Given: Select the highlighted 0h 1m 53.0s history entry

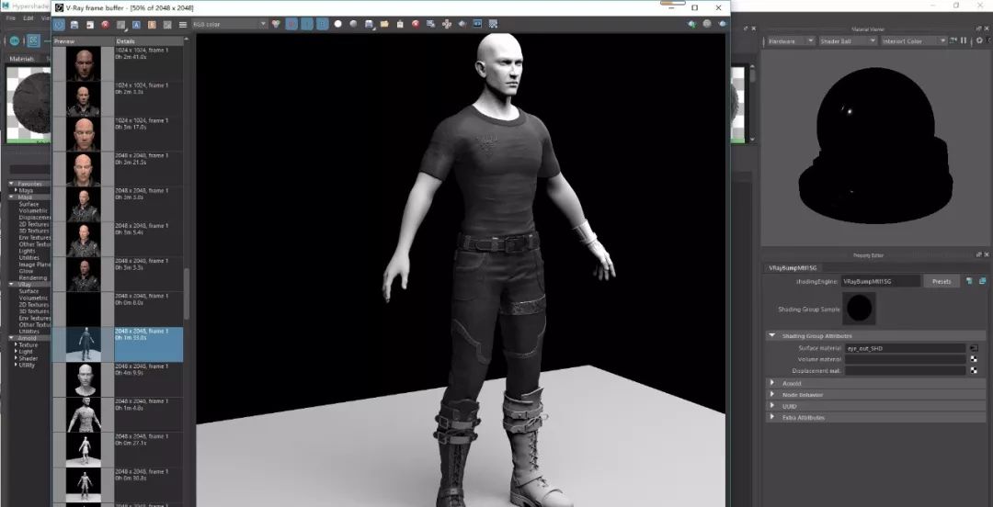Looking at the screenshot, I should click(118, 344).
